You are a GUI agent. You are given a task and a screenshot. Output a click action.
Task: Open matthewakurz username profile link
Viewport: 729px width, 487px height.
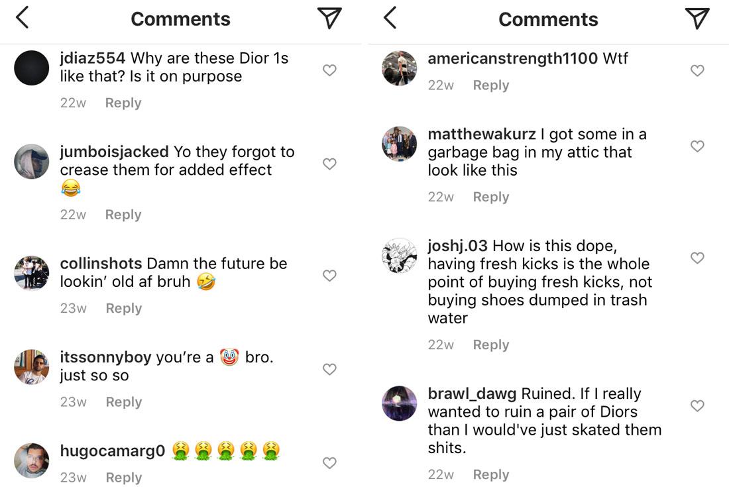coord(482,134)
